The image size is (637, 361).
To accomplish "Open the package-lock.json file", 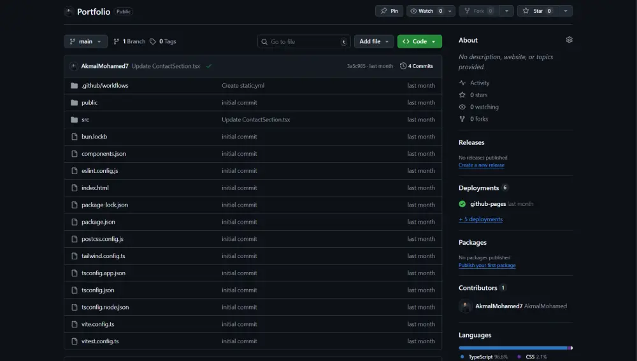I will tap(104, 205).
